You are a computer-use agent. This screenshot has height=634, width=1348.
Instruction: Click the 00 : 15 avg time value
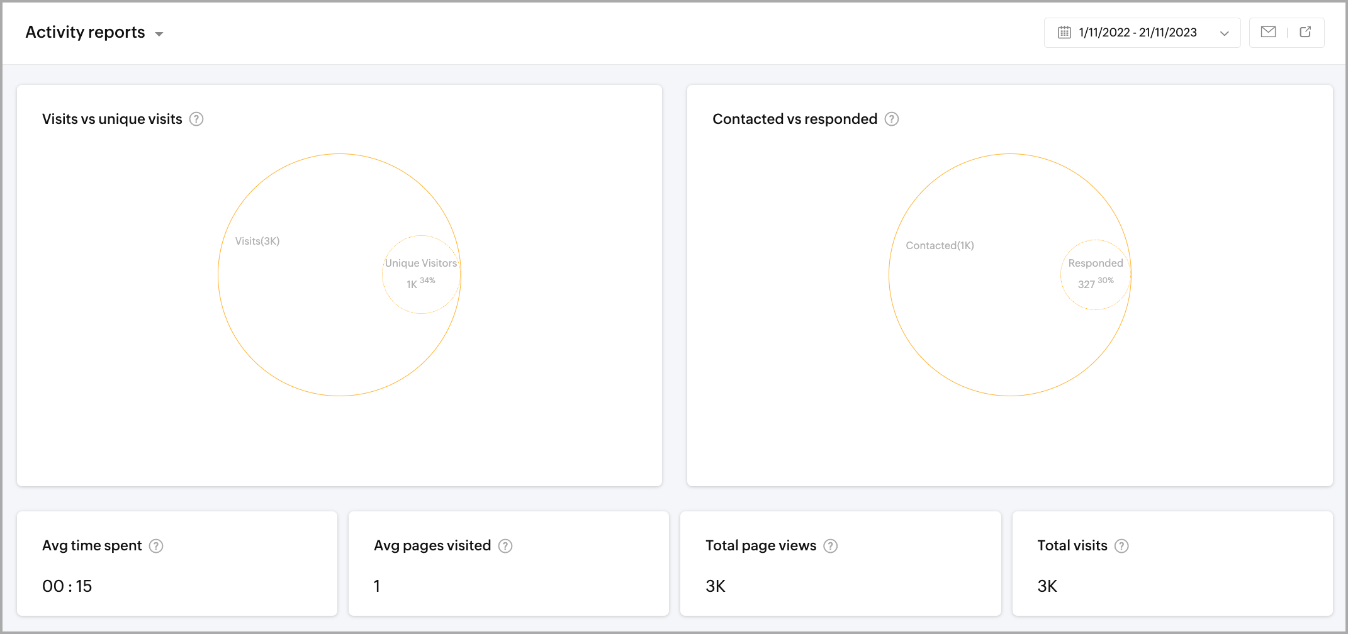[67, 586]
